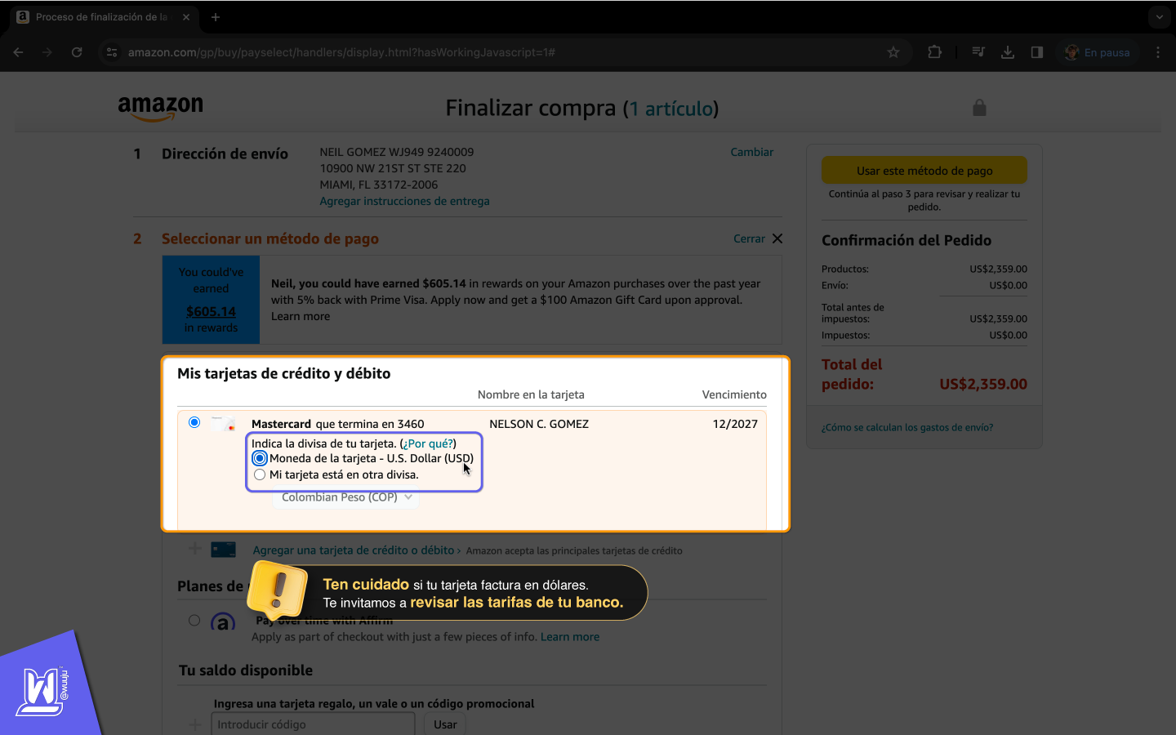Click the bookmark star icon

tap(893, 52)
